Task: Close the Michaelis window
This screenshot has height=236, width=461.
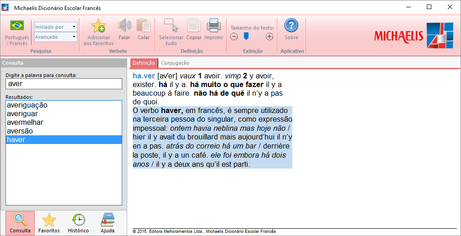Action: [x=450, y=7]
